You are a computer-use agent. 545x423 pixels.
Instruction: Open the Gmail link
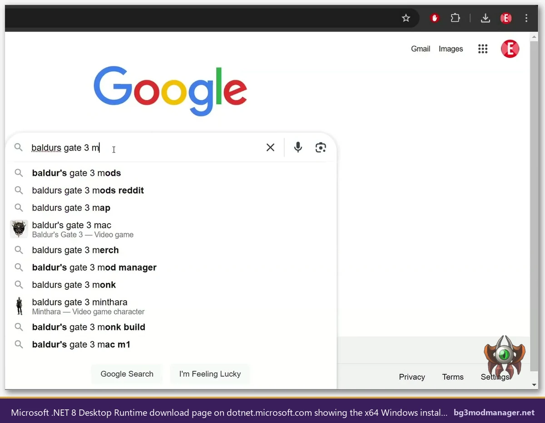click(x=421, y=49)
